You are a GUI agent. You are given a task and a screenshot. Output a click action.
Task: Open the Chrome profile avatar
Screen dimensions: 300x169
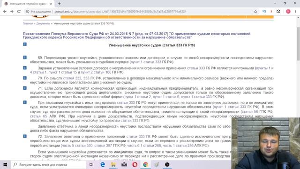(x=288, y=11)
